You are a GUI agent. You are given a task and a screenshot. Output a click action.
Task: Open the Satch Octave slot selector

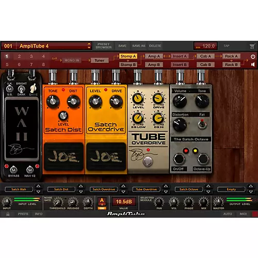[x=189, y=189]
